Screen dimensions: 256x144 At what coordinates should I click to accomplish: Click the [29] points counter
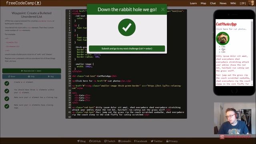(x=243, y=3)
